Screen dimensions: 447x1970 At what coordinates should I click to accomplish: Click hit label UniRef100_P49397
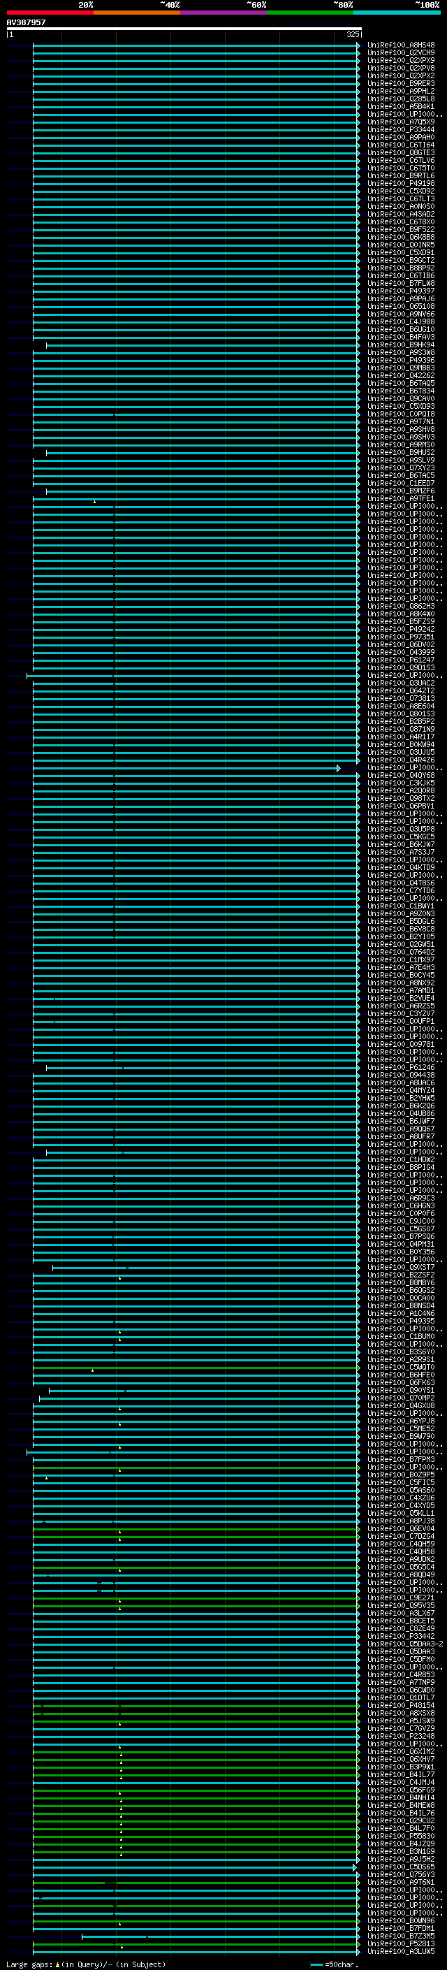[x=400, y=291]
